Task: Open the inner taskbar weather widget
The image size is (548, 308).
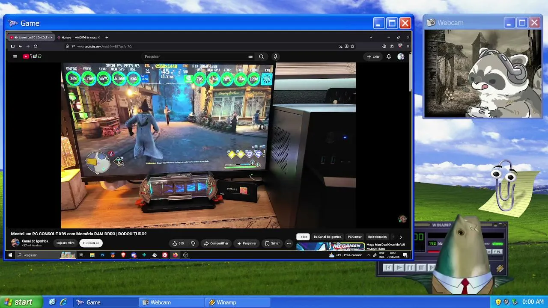Action: [345, 255]
